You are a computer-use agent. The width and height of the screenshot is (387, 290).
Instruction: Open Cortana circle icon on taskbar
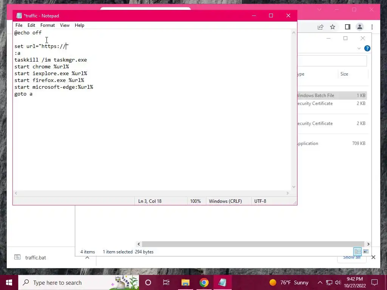pos(148,282)
